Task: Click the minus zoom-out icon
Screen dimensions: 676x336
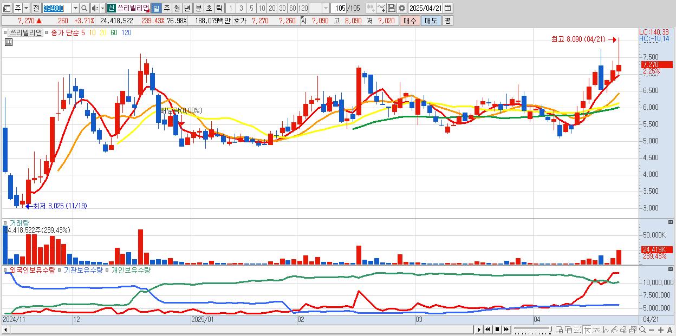Action: (x=651, y=330)
